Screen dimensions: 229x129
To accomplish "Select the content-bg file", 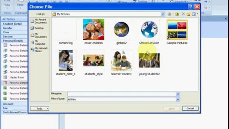I will click(x=65, y=32).
